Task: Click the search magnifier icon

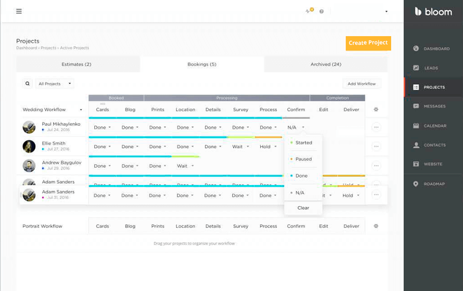Action: click(x=27, y=83)
